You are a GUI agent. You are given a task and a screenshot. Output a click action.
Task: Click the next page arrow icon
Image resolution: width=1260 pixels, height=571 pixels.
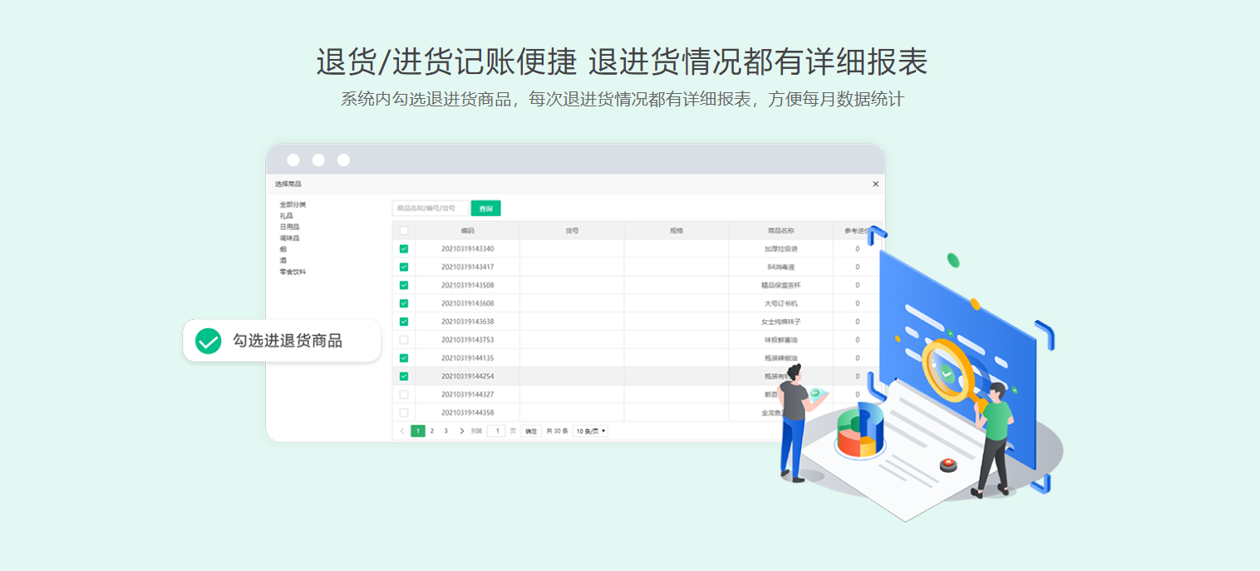[x=462, y=431]
